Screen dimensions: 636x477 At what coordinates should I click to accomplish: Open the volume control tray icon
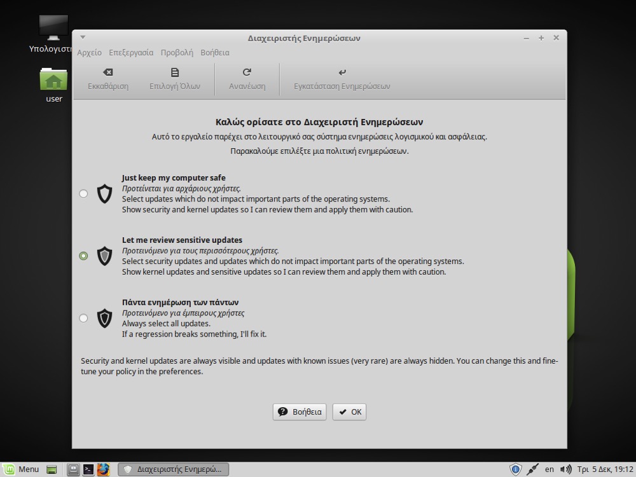pos(566,469)
